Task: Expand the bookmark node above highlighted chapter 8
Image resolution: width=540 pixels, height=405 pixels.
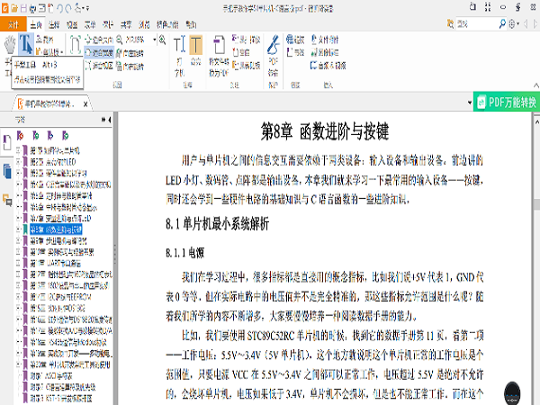Action: (x=20, y=218)
